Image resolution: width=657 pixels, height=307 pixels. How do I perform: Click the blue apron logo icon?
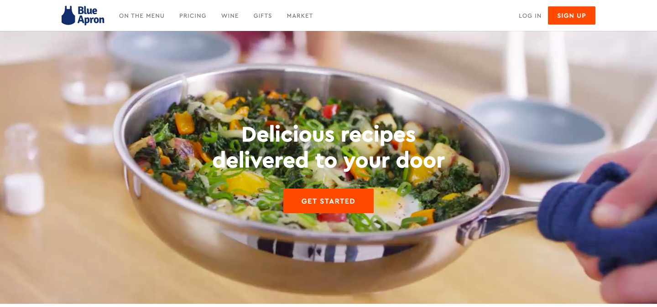click(68, 15)
